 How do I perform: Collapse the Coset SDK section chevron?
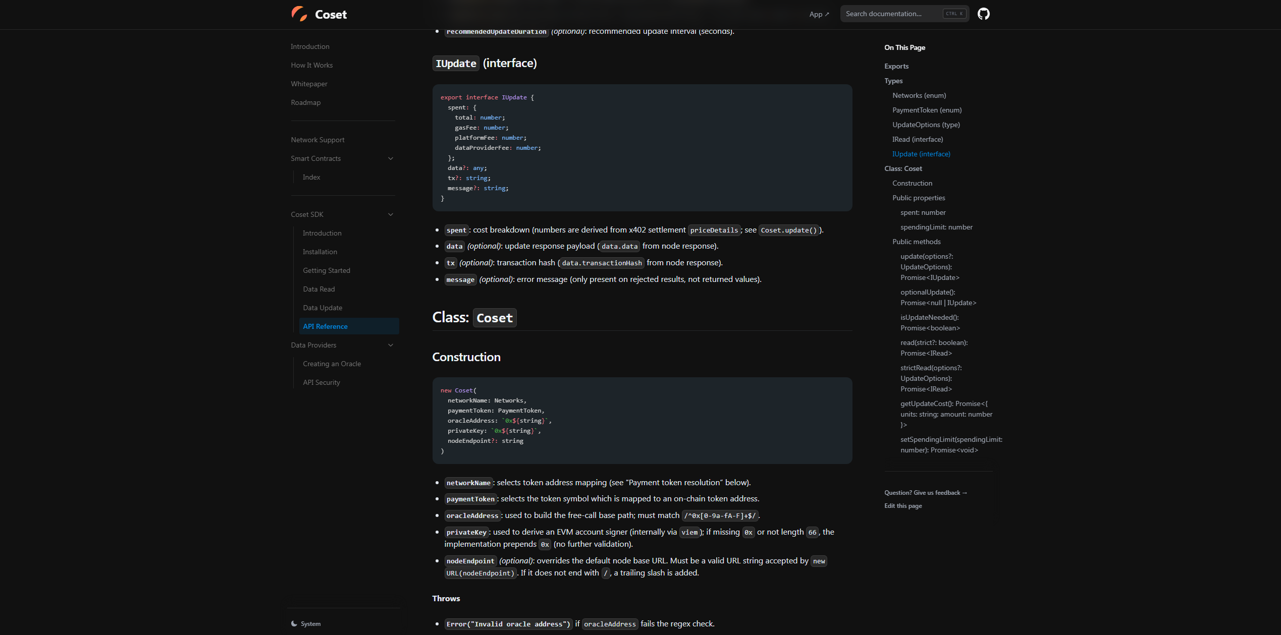point(391,215)
